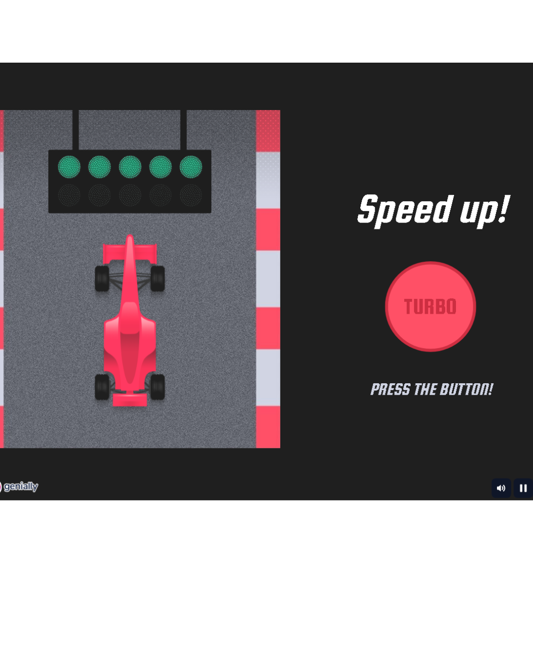Click the last green start light
This screenshot has height=658, width=533.
point(191,167)
